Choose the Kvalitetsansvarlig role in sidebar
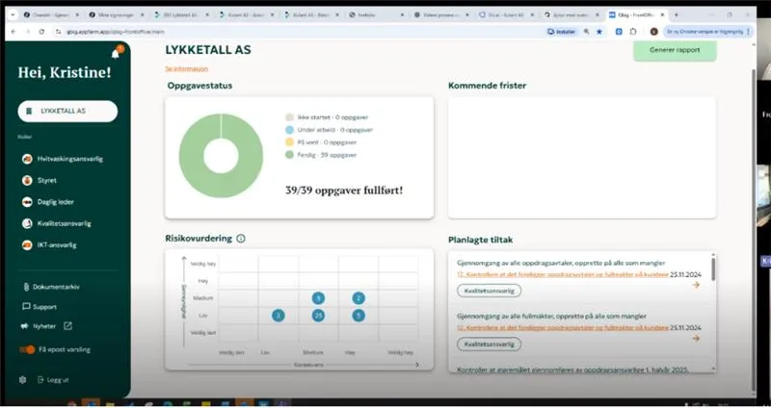 coord(28,223)
